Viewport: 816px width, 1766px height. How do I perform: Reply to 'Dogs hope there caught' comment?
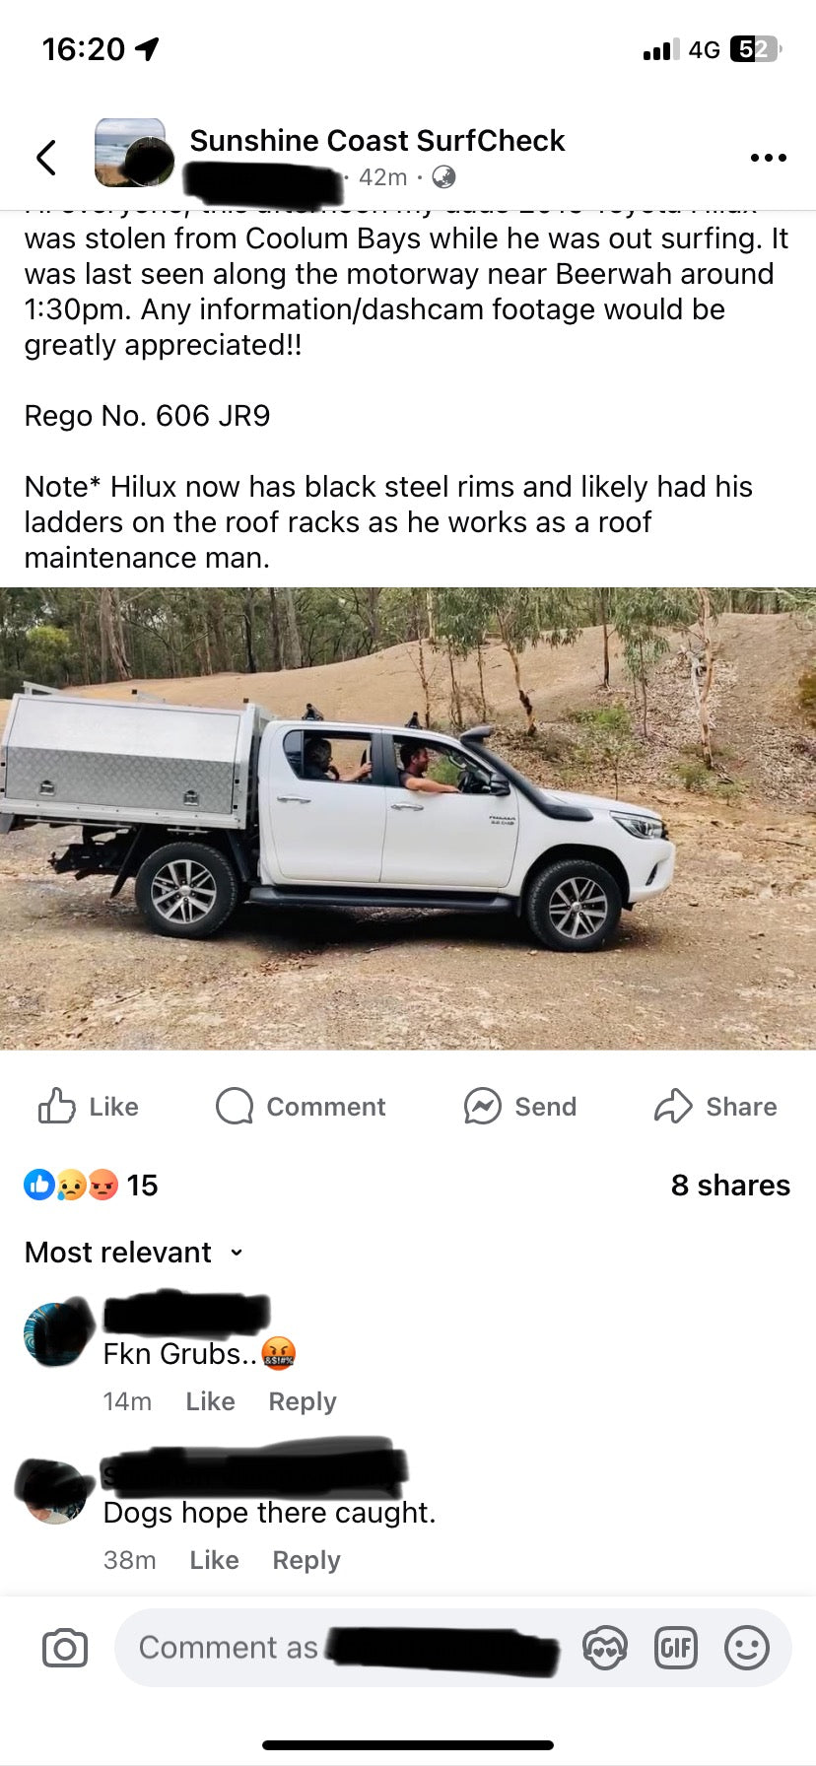click(306, 1560)
